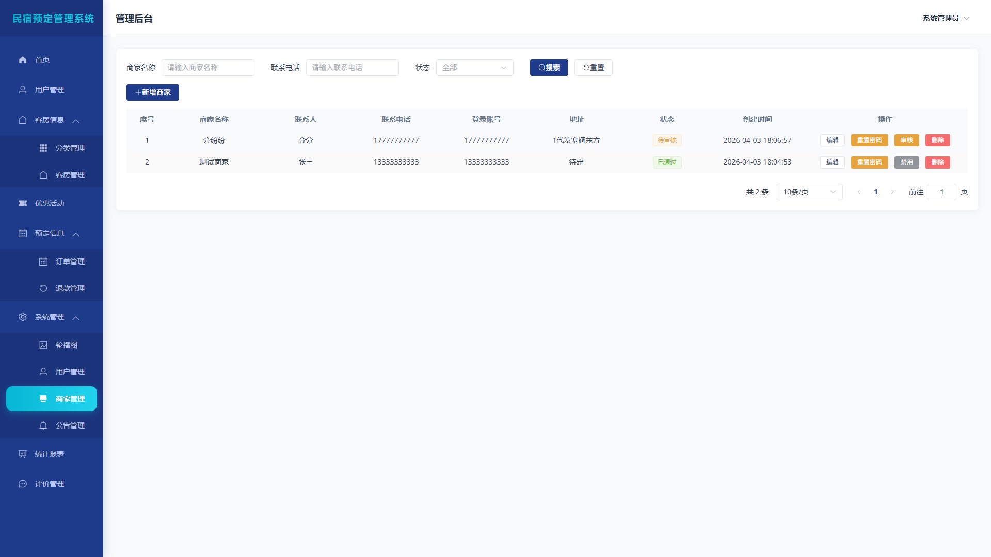Open 分类管理 submenu item
991x557 pixels.
coord(52,148)
